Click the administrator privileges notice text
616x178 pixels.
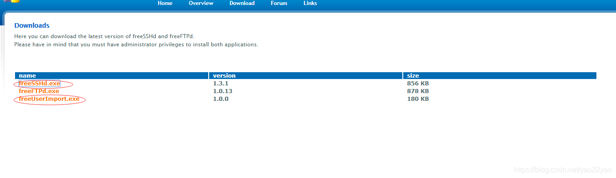click(136, 44)
